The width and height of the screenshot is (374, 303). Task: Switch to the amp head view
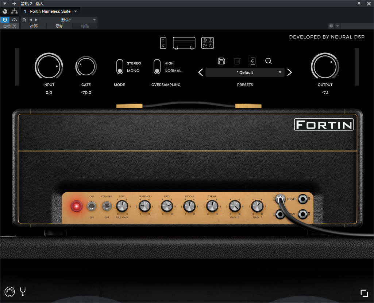coord(184,43)
